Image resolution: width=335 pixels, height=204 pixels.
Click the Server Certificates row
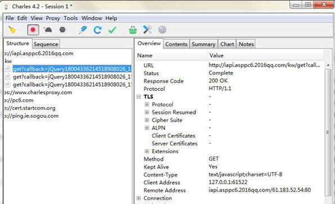click(x=175, y=144)
